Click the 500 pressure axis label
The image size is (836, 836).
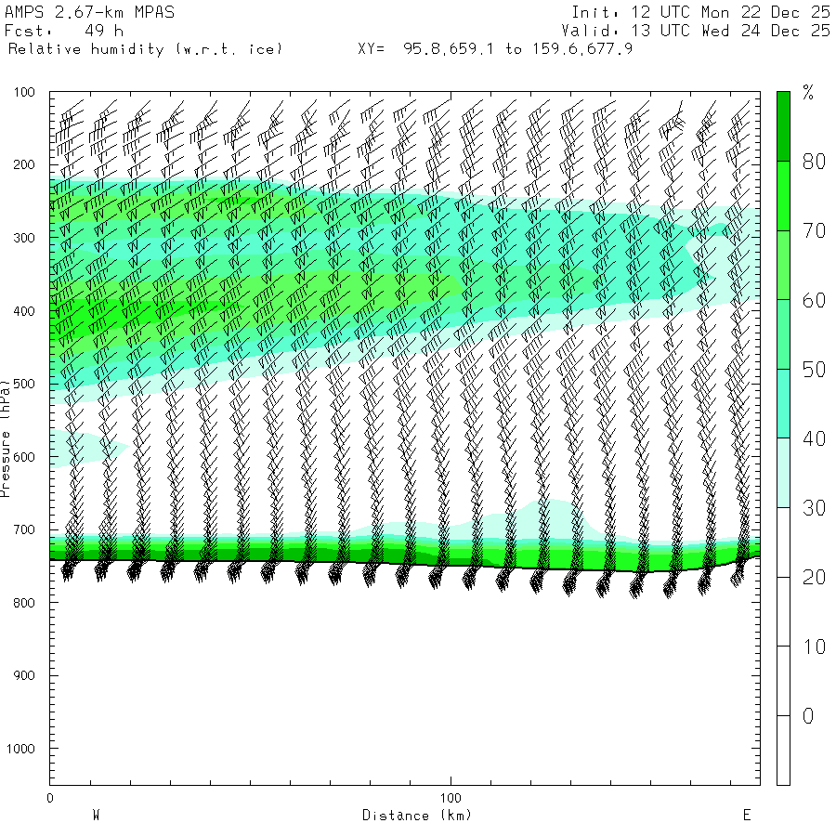click(24, 384)
